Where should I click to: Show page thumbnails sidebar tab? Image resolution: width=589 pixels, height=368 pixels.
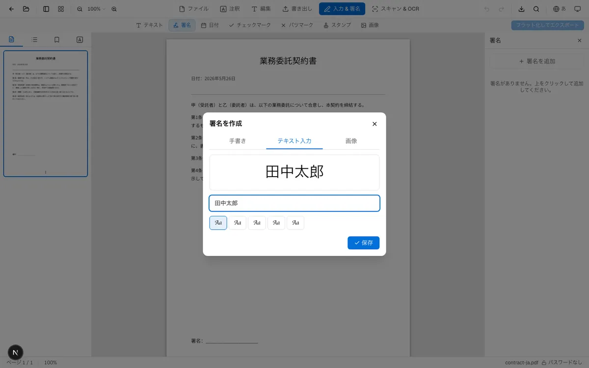click(12, 40)
